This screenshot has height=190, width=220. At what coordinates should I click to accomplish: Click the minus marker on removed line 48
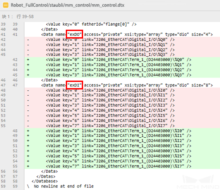(x=28, y=90)
